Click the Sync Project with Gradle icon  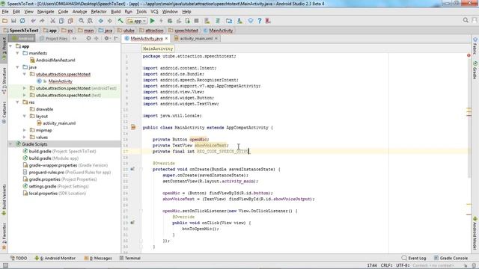[x=218, y=21]
